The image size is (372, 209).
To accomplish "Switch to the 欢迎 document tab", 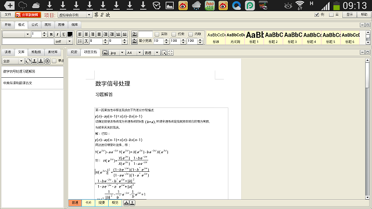I will [74, 52].
